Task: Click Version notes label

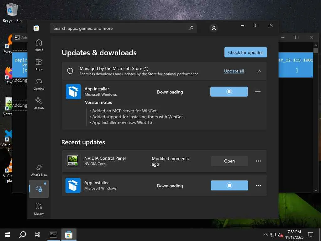Action: [x=98, y=102]
